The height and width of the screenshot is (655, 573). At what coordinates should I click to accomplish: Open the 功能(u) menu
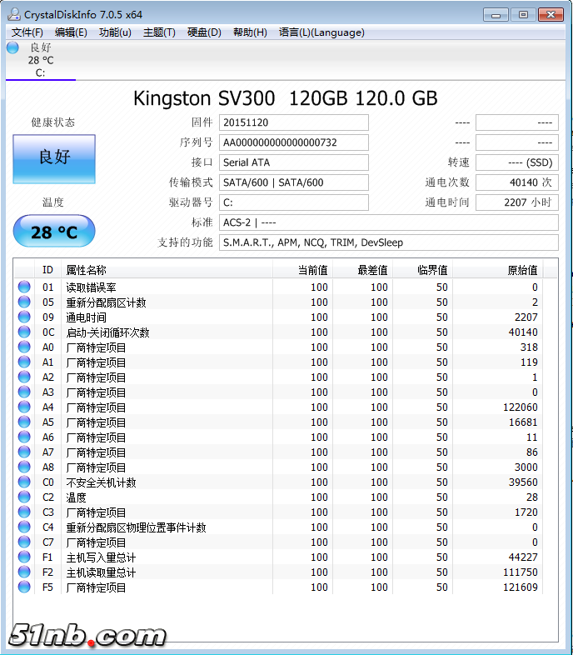coord(115,32)
